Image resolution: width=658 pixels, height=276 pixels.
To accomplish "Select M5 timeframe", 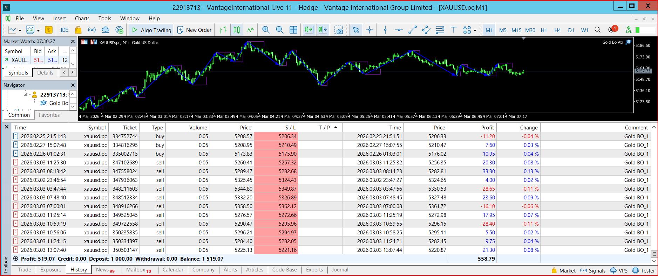I will [x=503, y=30].
